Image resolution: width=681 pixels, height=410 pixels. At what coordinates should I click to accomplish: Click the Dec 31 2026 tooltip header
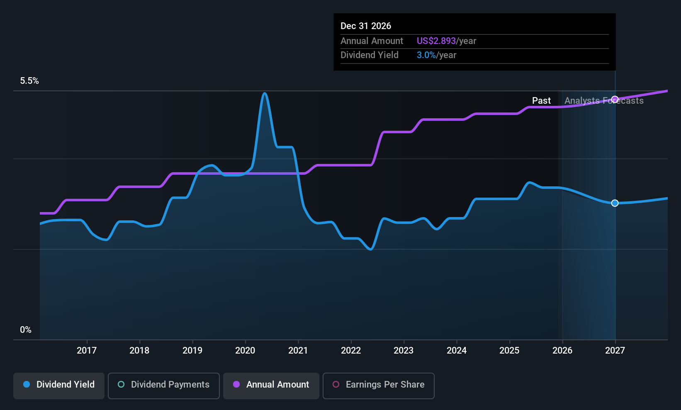point(366,26)
